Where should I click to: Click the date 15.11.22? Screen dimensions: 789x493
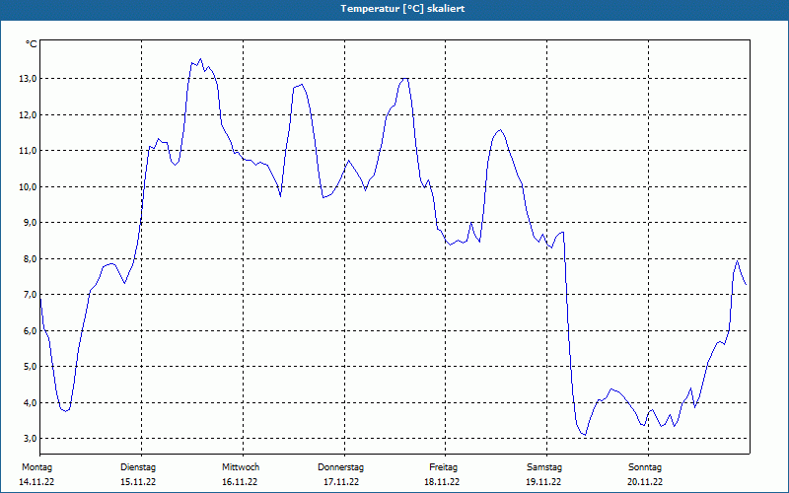click(138, 482)
